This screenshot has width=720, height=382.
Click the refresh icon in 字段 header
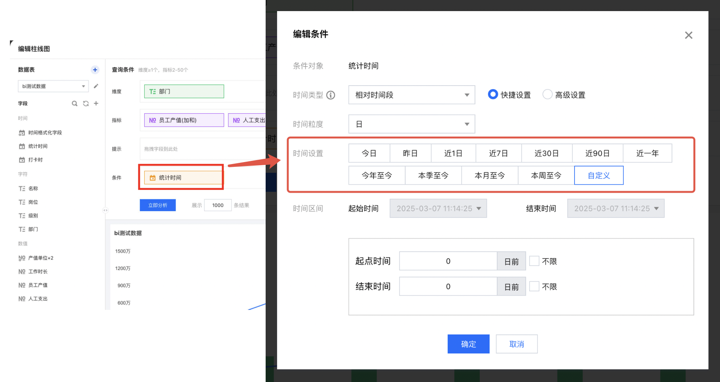[x=86, y=103]
